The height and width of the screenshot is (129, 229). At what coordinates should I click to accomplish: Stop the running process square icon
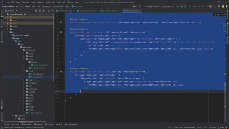pyautogui.click(x=189, y=6)
